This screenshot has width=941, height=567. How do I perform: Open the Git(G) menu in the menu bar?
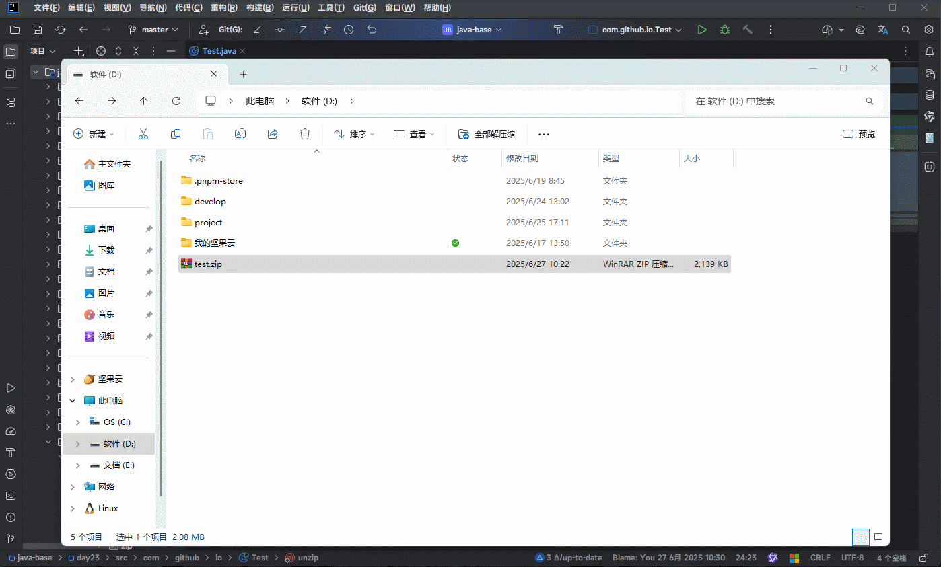tap(365, 8)
